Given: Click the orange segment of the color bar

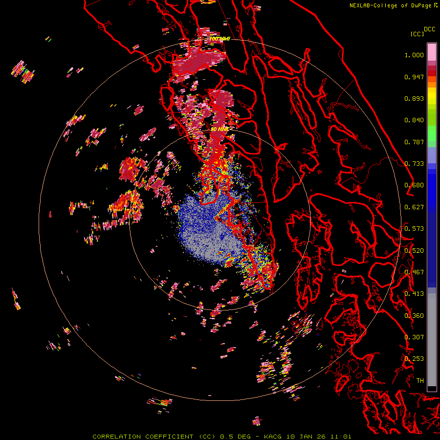Looking at the screenshot, I should click(x=432, y=82).
